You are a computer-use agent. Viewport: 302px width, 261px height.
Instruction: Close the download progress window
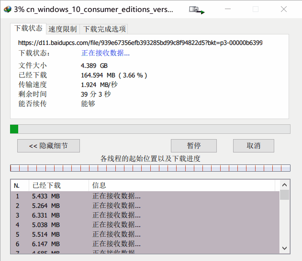click(x=284, y=10)
